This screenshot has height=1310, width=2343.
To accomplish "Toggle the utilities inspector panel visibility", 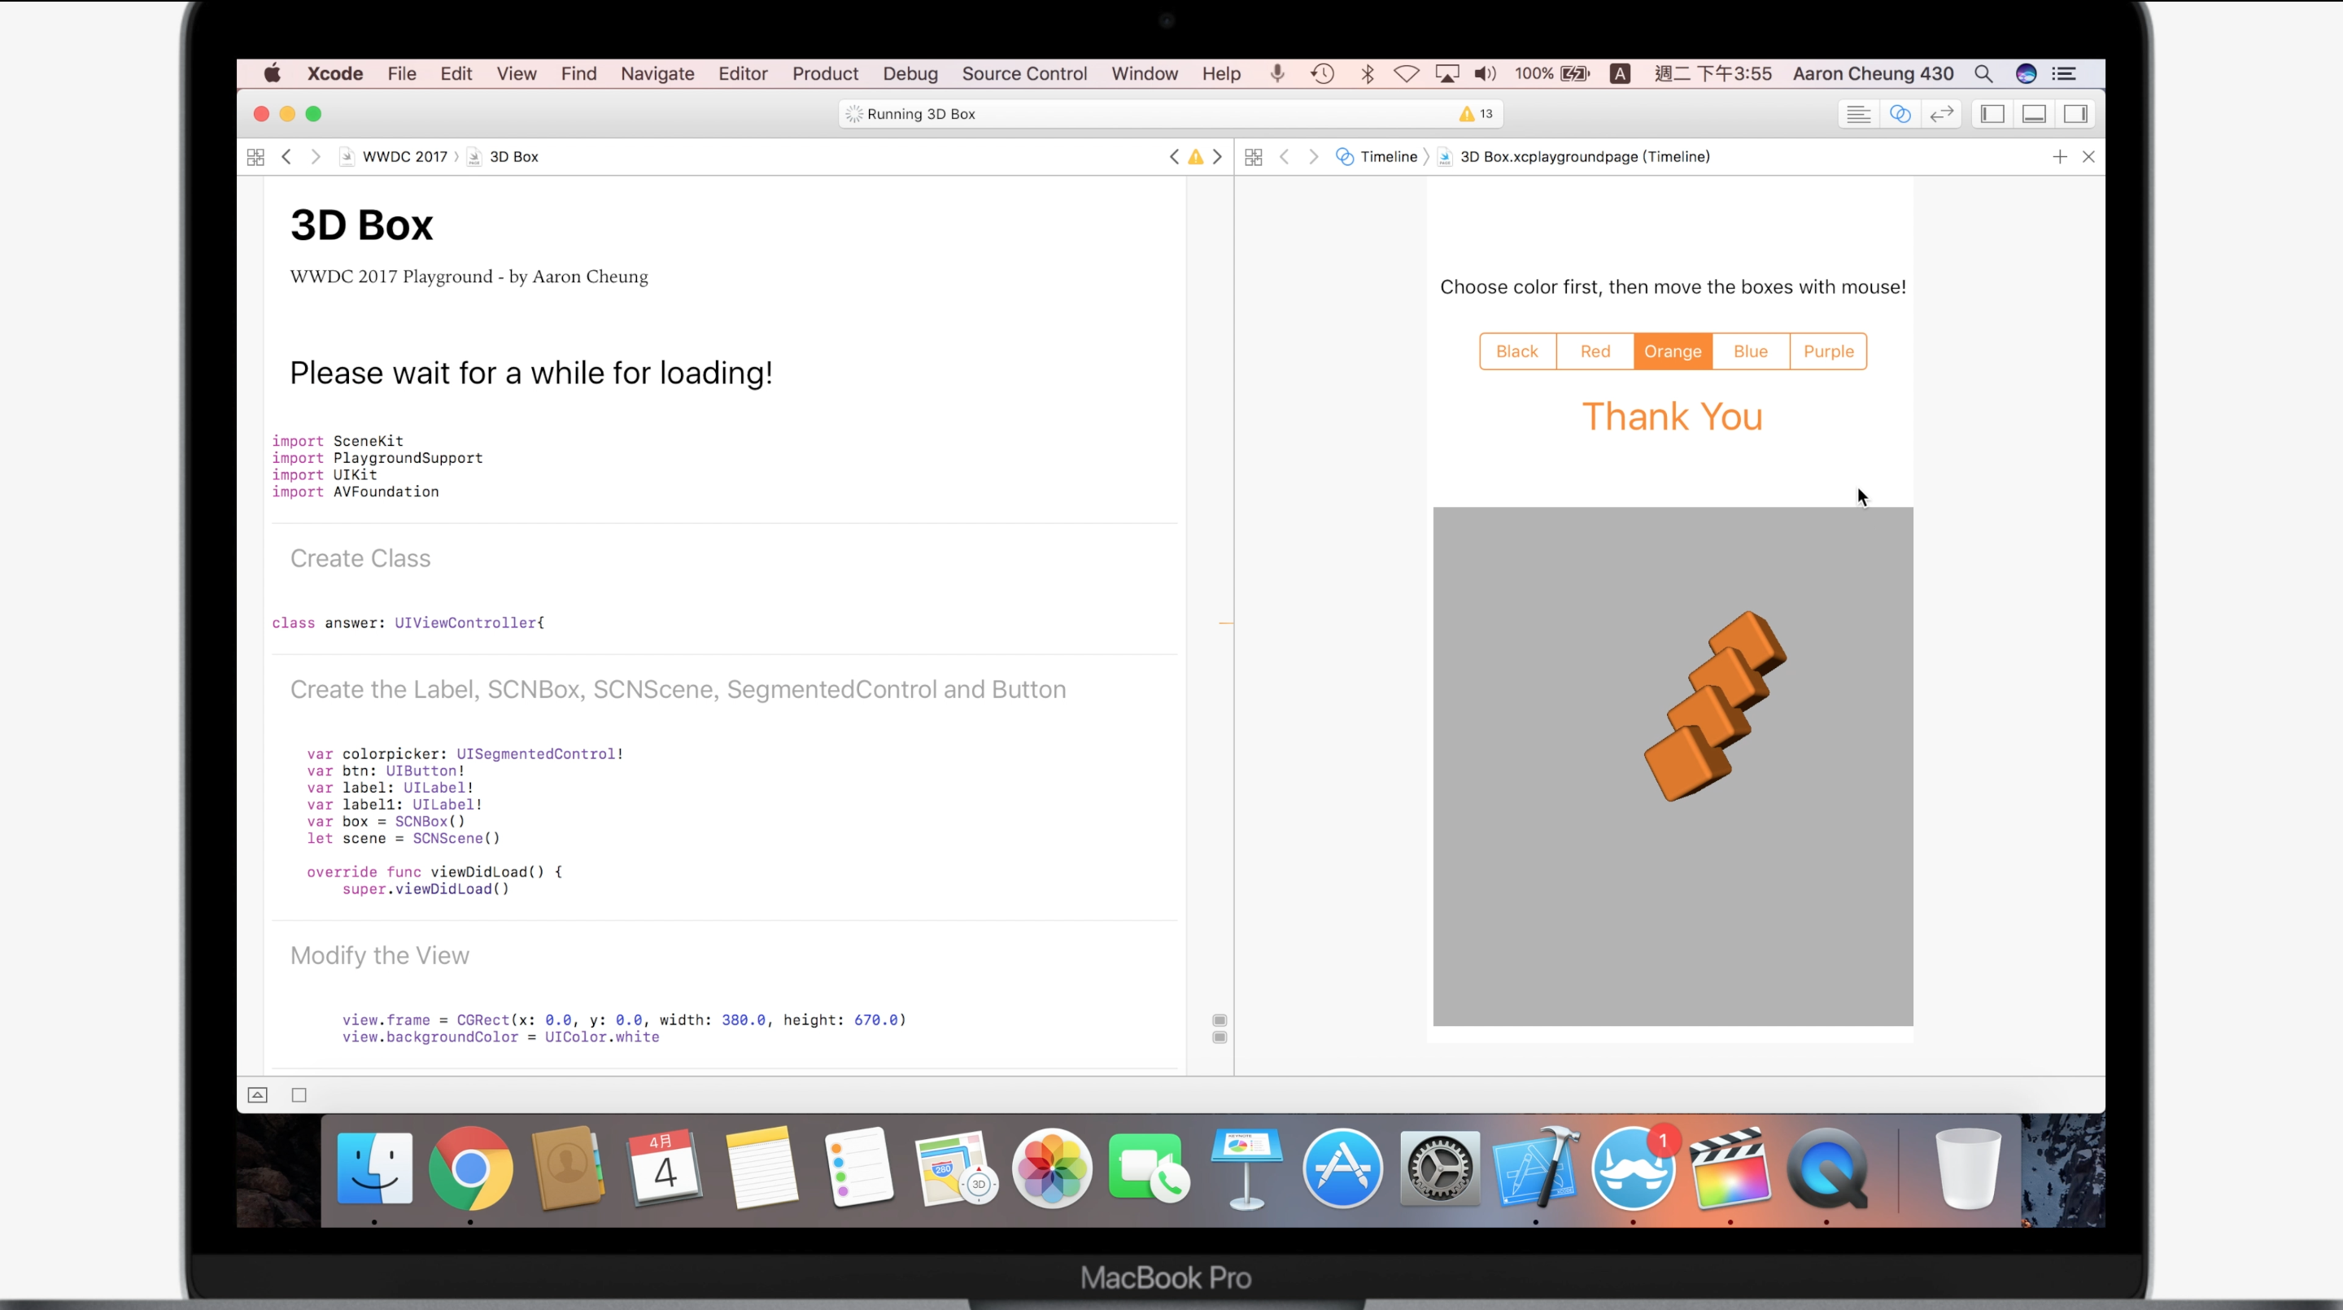I will tap(2075, 114).
